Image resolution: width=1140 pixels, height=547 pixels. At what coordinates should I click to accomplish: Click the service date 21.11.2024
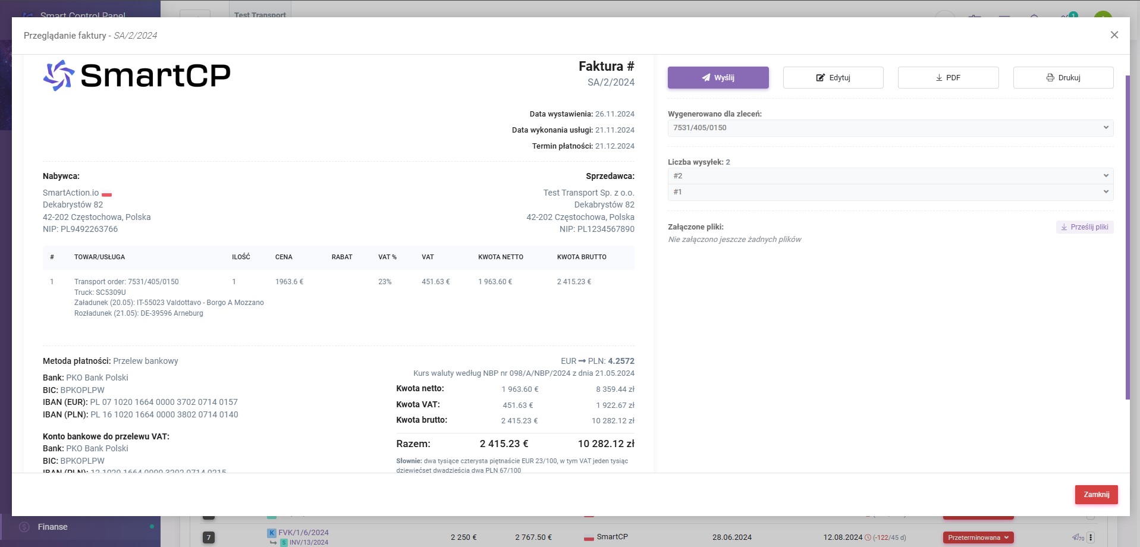615,130
